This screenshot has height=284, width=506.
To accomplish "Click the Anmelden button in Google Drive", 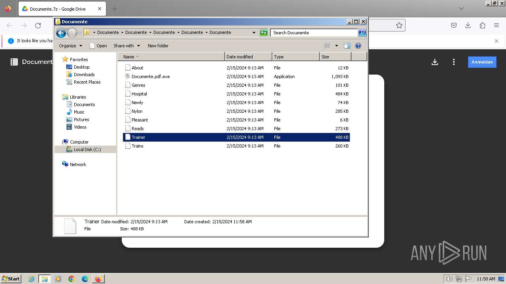I will [x=482, y=62].
